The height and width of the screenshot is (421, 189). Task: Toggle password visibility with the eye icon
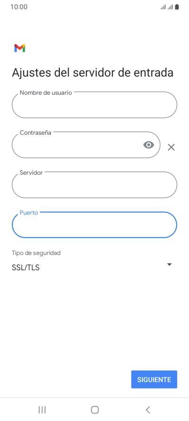click(x=149, y=145)
